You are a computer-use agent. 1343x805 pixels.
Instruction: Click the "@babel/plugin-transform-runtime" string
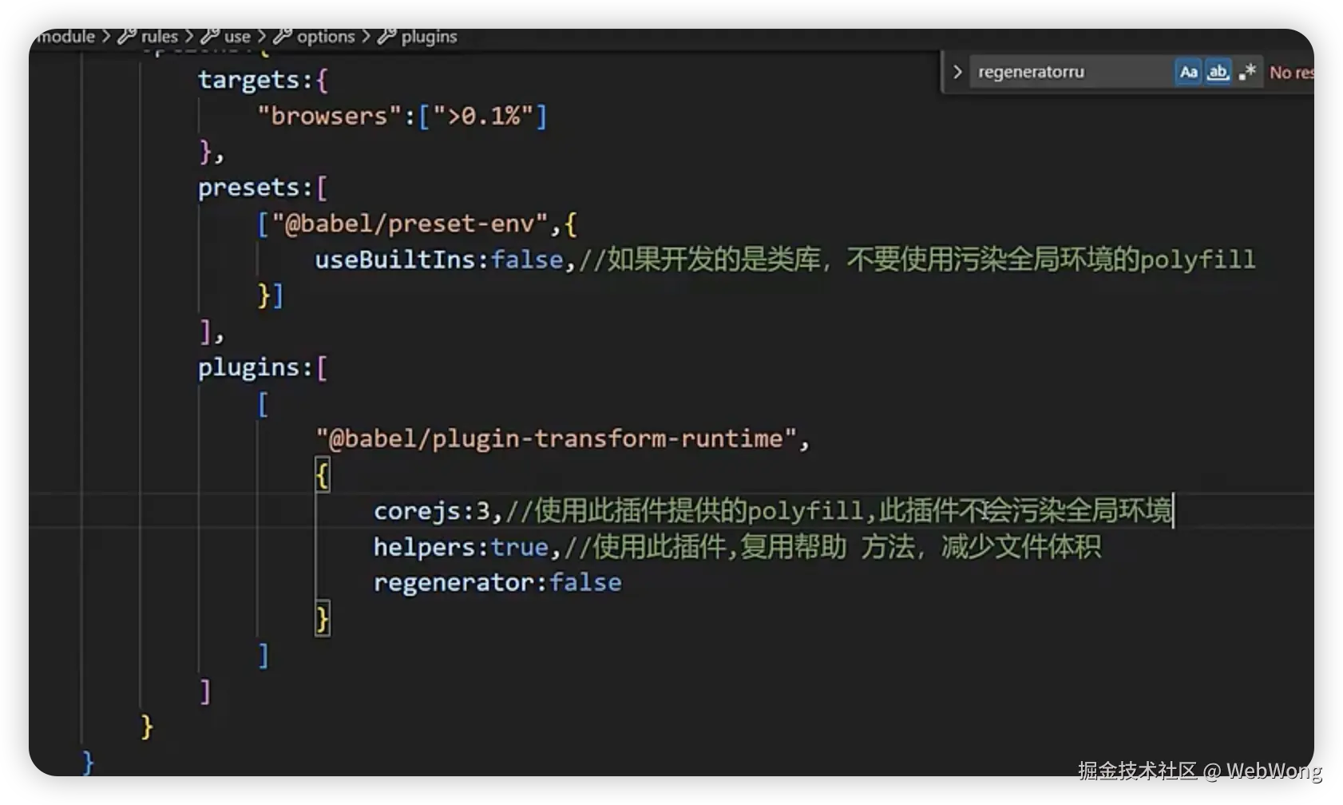coord(557,438)
